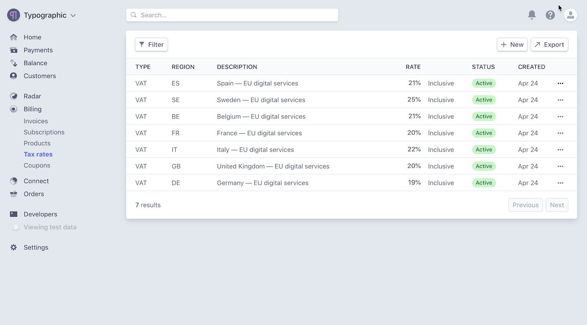
Task: Click the 22% rate in Italy row
Action: pyautogui.click(x=414, y=149)
